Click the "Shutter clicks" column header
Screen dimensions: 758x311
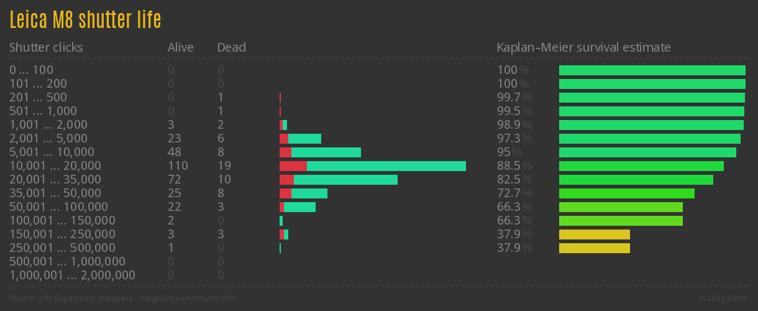click(x=46, y=47)
